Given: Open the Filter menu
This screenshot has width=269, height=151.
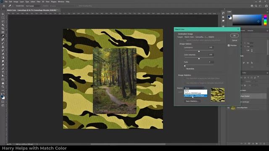Looking at the screenshot, I should (38, 2).
